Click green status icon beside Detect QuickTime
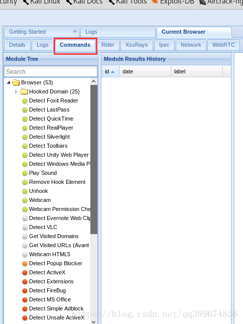Screen dimensions: 243x324 pos(25,119)
